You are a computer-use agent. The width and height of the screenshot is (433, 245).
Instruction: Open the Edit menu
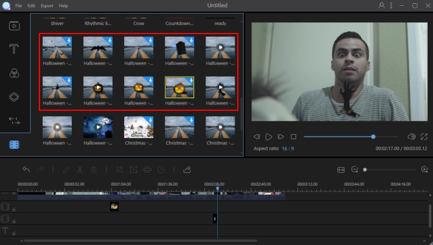coord(31,6)
